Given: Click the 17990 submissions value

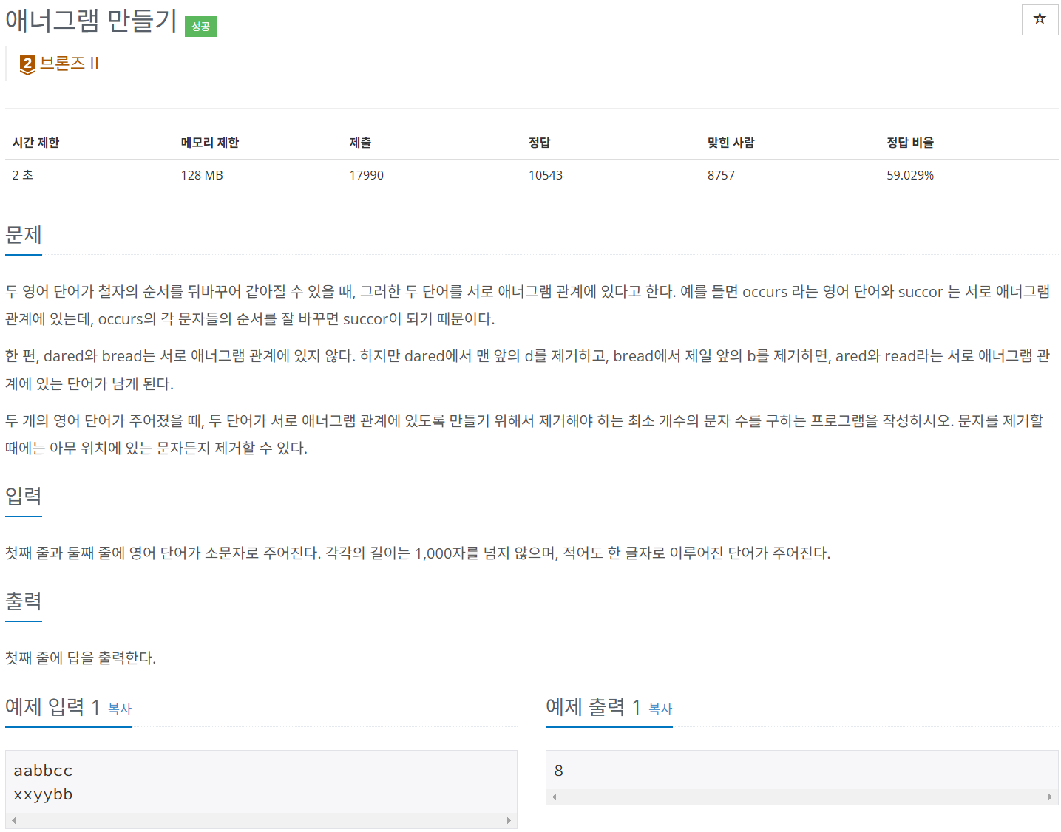Looking at the screenshot, I should [367, 175].
